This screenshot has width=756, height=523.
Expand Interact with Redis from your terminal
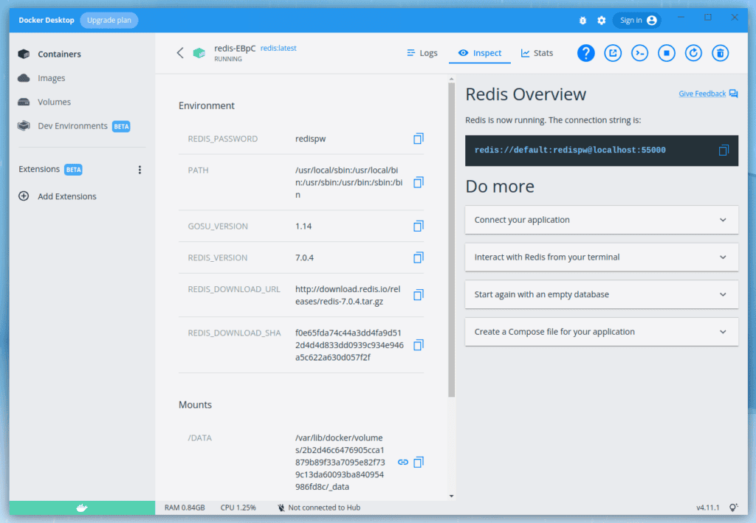[601, 257]
